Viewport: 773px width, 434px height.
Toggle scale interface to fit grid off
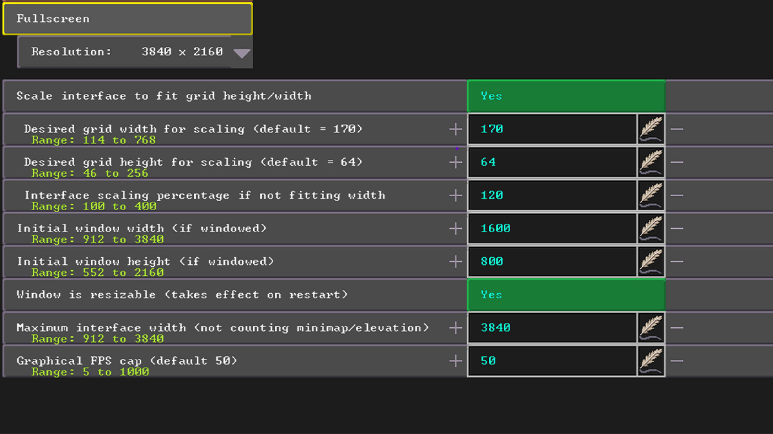click(566, 95)
